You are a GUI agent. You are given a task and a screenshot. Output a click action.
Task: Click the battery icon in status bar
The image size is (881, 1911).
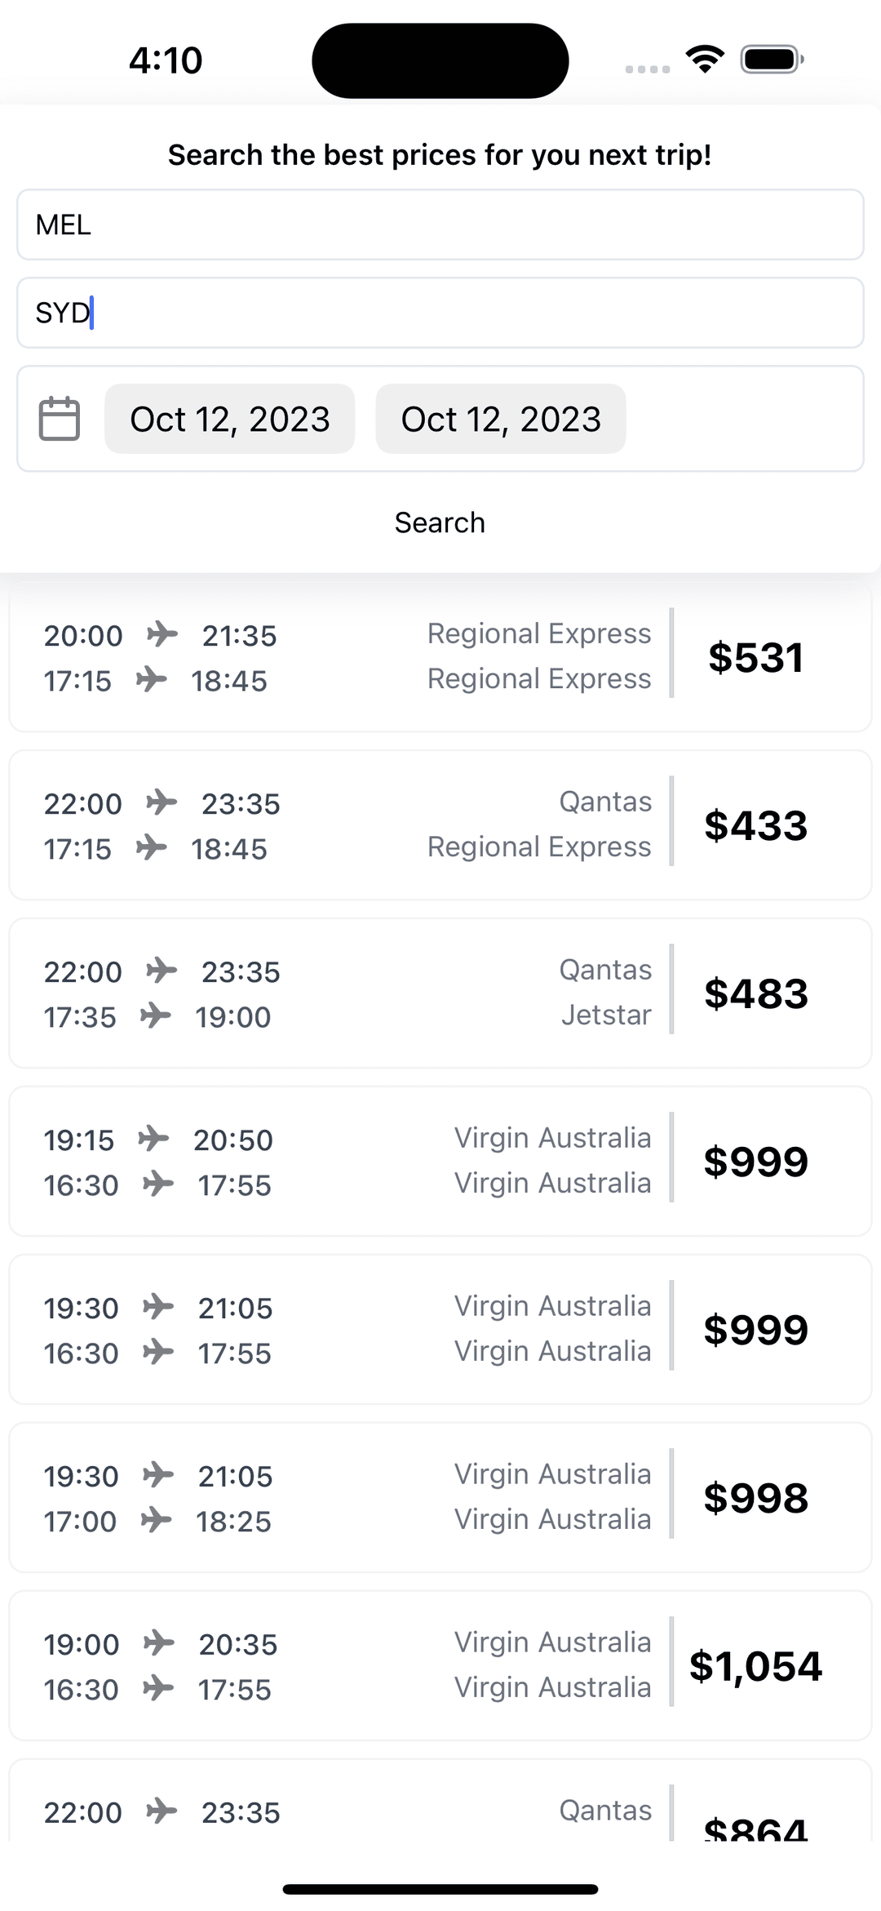point(772,60)
